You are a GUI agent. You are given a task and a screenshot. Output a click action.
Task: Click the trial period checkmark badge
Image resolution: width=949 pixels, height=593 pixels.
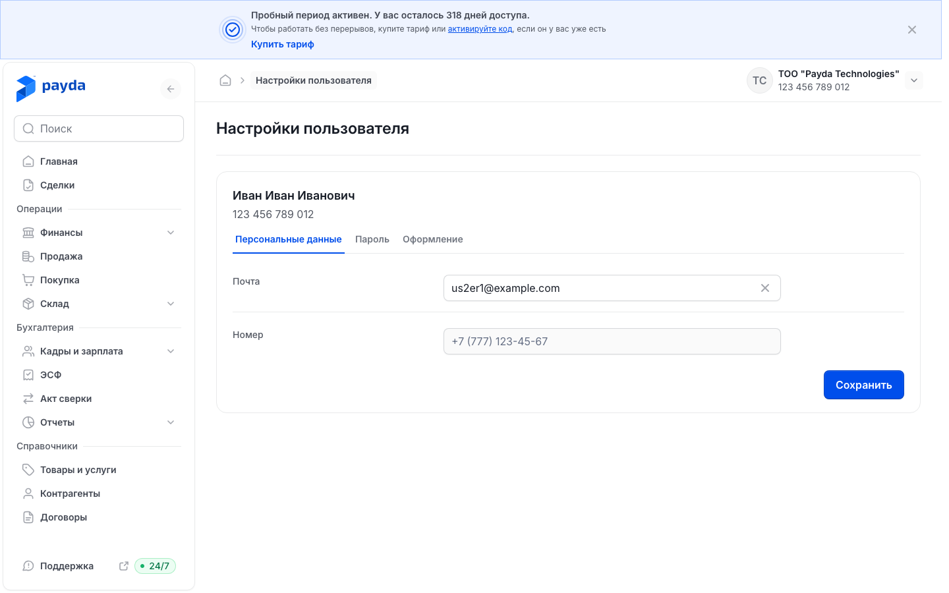[233, 30]
